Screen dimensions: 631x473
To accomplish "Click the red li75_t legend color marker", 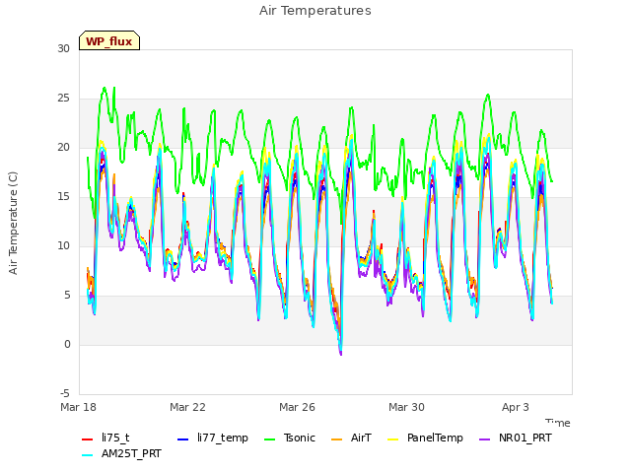I will 87,439.
